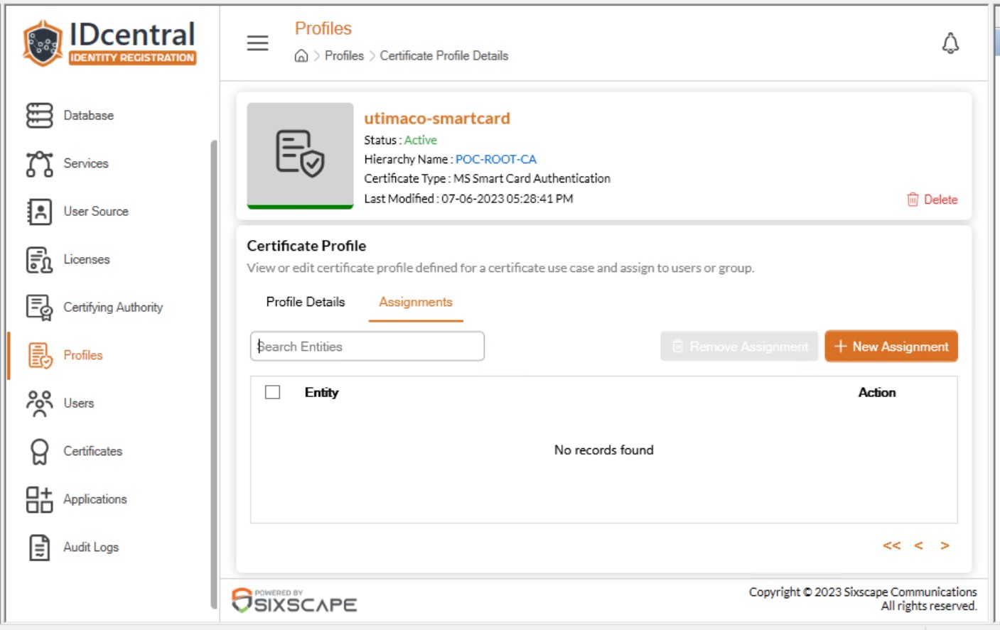The height and width of the screenshot is (630, 1000).
Task: Click Certificate Profile Details breadcrumb
Action: coord(444,56)
